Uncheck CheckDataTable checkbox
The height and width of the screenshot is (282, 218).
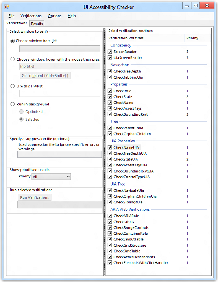click(110, 251)
